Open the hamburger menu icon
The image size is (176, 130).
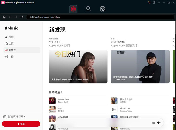pos(159,2)
